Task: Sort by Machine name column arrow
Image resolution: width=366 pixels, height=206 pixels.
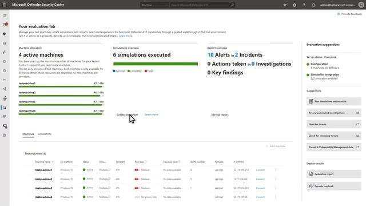Action: [53, 162]
